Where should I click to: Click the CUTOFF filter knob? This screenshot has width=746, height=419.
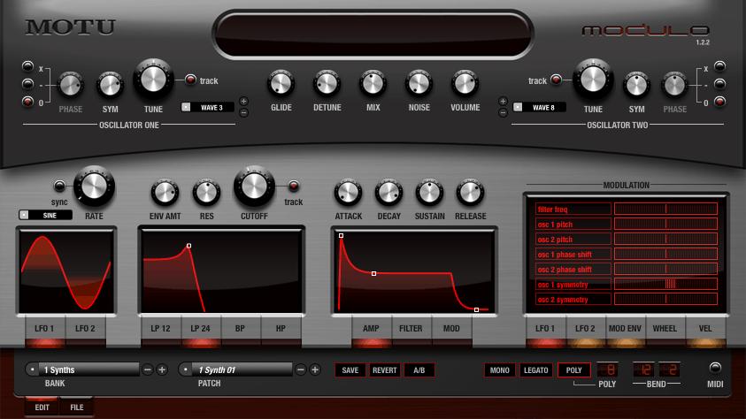point(254,187)
